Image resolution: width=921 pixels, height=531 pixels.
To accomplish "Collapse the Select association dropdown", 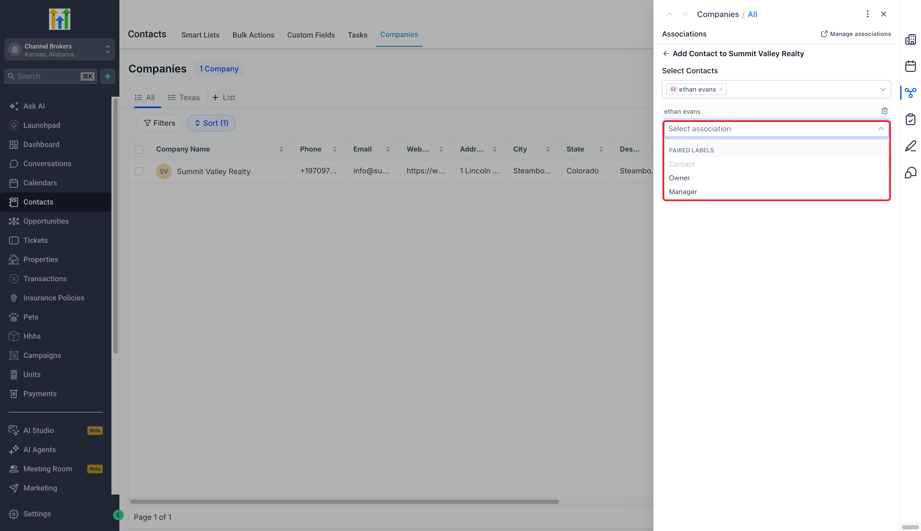I will click(880, 129).
